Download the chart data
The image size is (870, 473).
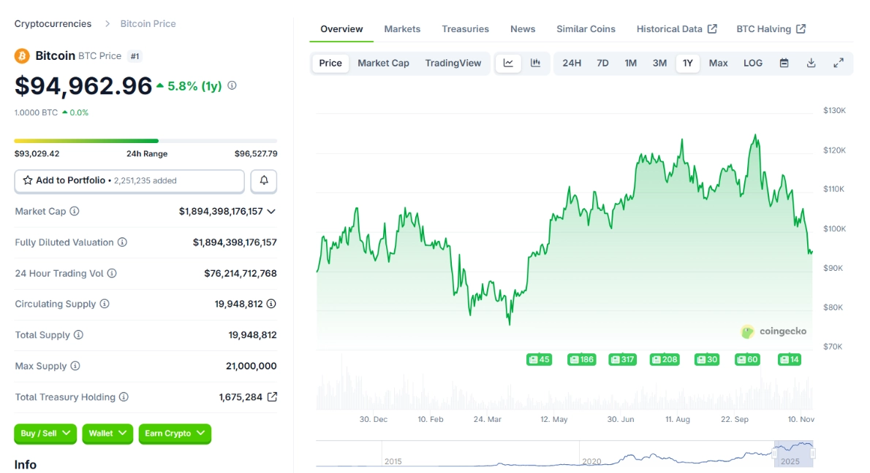pos(811,63)
